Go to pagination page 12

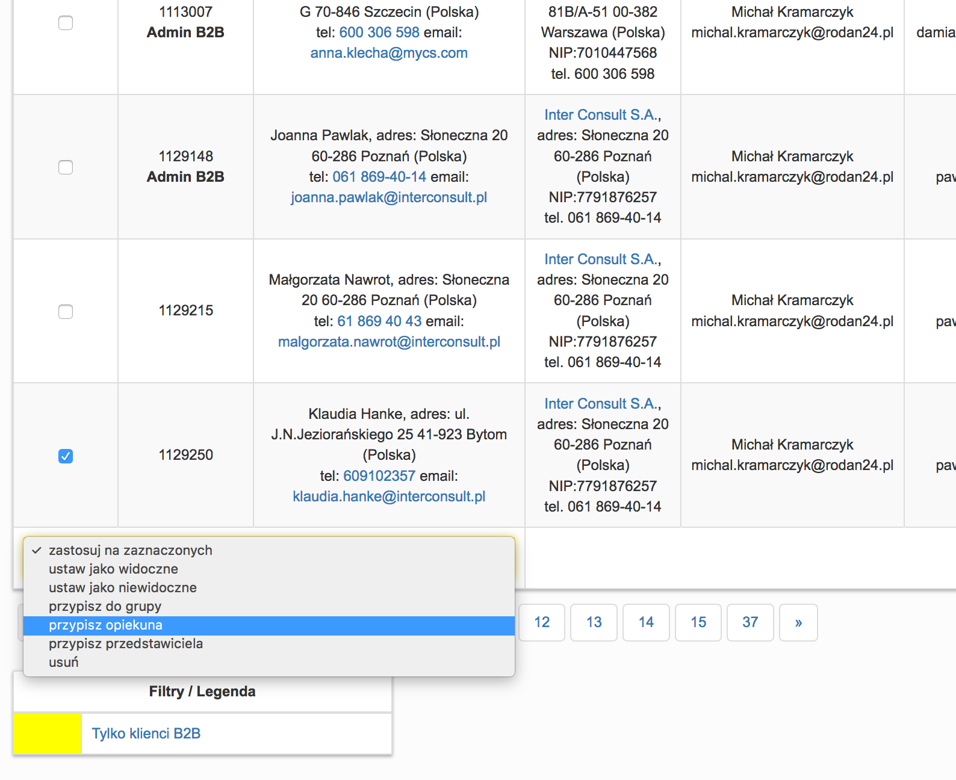[x=542, y=622]
